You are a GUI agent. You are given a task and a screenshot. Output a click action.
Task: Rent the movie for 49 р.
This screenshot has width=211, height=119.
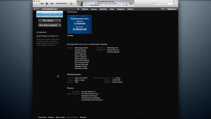(x=48, y=25)
